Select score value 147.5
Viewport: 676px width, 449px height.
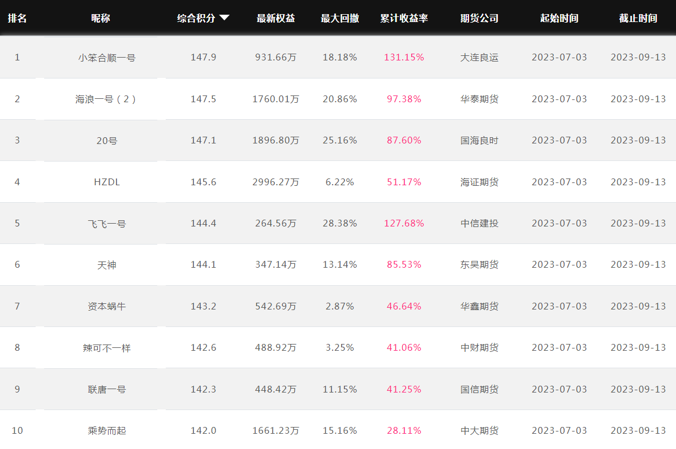coord(204,99)
